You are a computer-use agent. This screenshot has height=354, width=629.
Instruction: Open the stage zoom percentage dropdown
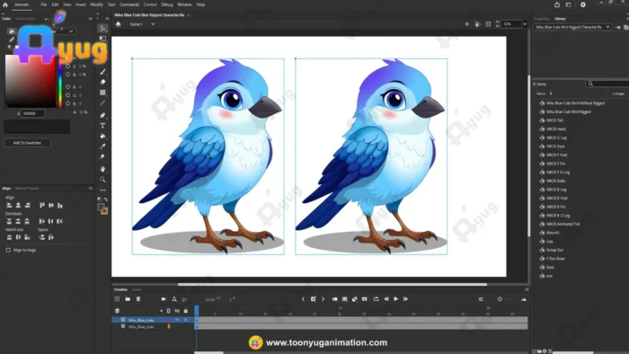(525, 24)
